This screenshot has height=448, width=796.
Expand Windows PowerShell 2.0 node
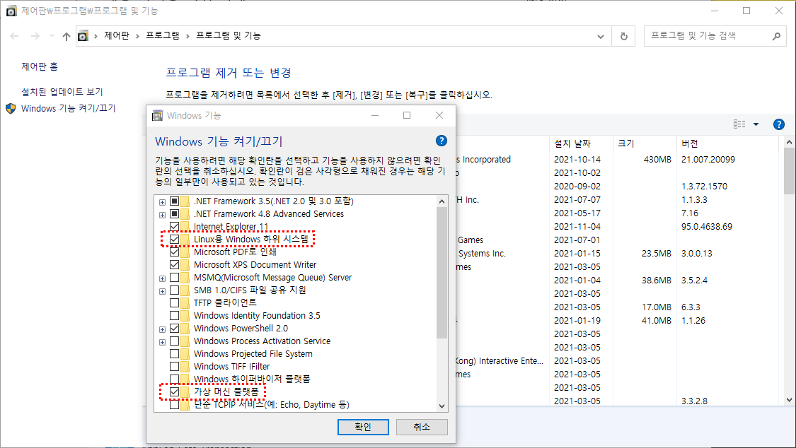162,329
